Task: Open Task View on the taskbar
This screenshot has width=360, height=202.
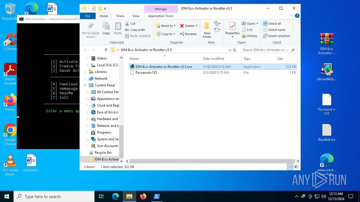Action: click(x=101, y=196)
